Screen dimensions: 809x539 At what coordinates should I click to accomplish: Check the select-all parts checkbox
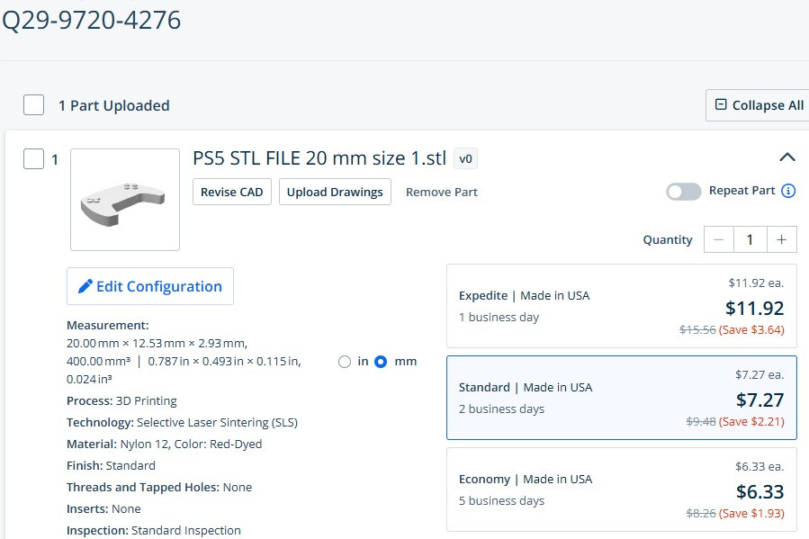[x=33, y=105]
